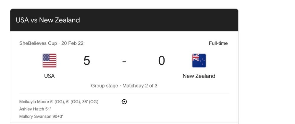Click the Group stage text
295x124 pixels.
(104, 86)
